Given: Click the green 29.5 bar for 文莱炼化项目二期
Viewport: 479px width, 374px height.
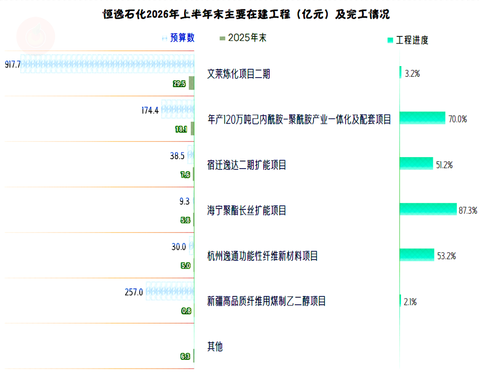Looking at the screenshot, I should (x=192, y=83).
